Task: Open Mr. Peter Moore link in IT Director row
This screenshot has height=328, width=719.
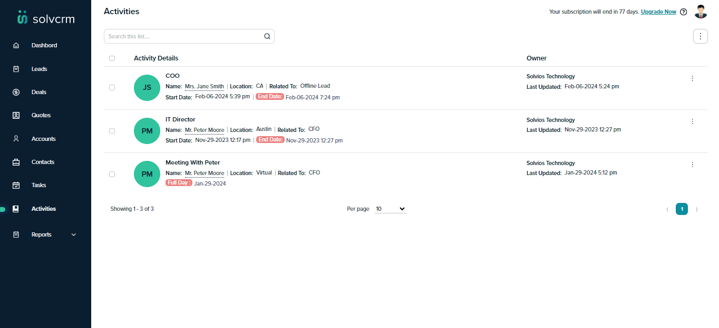Action: [x=205, y=130]
